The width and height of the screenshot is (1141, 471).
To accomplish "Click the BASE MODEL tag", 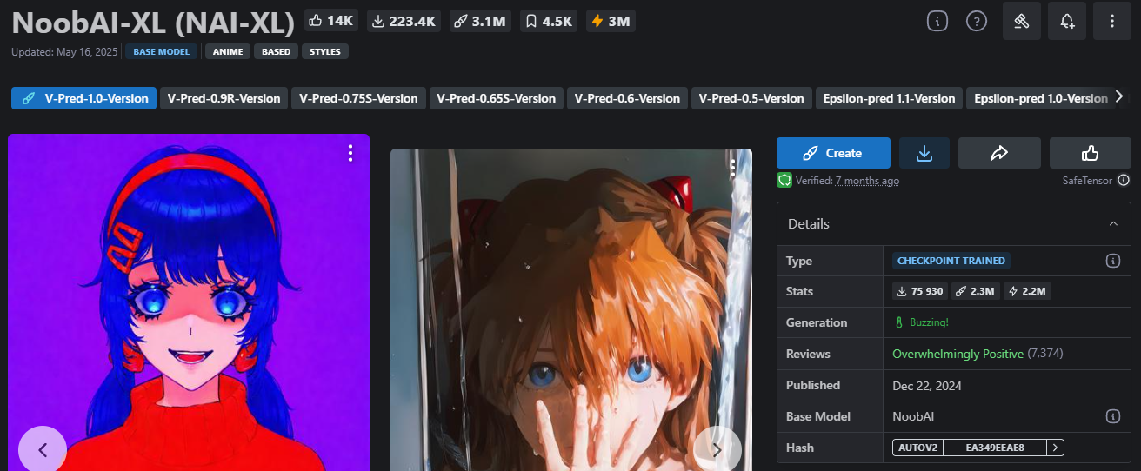I will click(x=162, y=51).
